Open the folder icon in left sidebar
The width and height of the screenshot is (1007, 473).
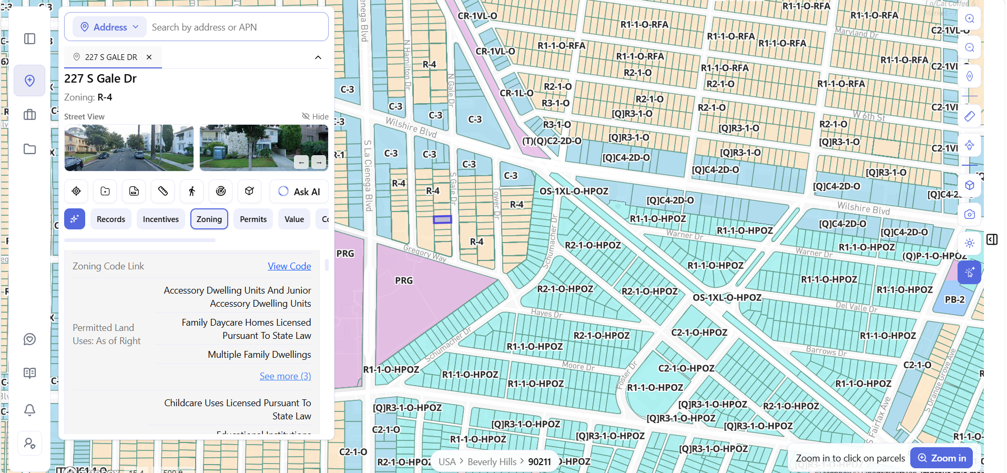tap(29, 149)
